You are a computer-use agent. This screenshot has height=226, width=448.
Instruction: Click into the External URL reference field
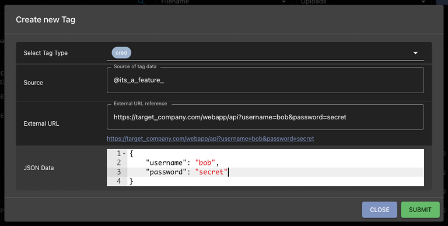[265, 117]
